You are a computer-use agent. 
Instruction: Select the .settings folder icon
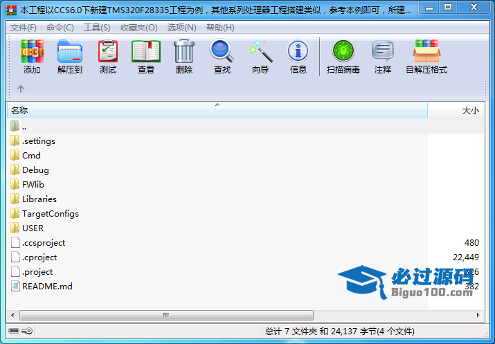point(15,141)
